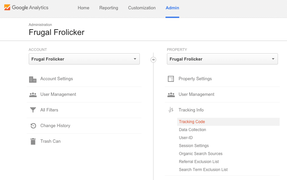The height and width of the screenshot is (180, 287).
Task: Go to the Home tab
Action: (x=83, y=8)
